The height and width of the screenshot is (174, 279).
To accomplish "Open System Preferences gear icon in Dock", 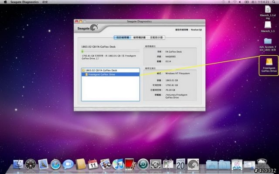I will [155, 164].
